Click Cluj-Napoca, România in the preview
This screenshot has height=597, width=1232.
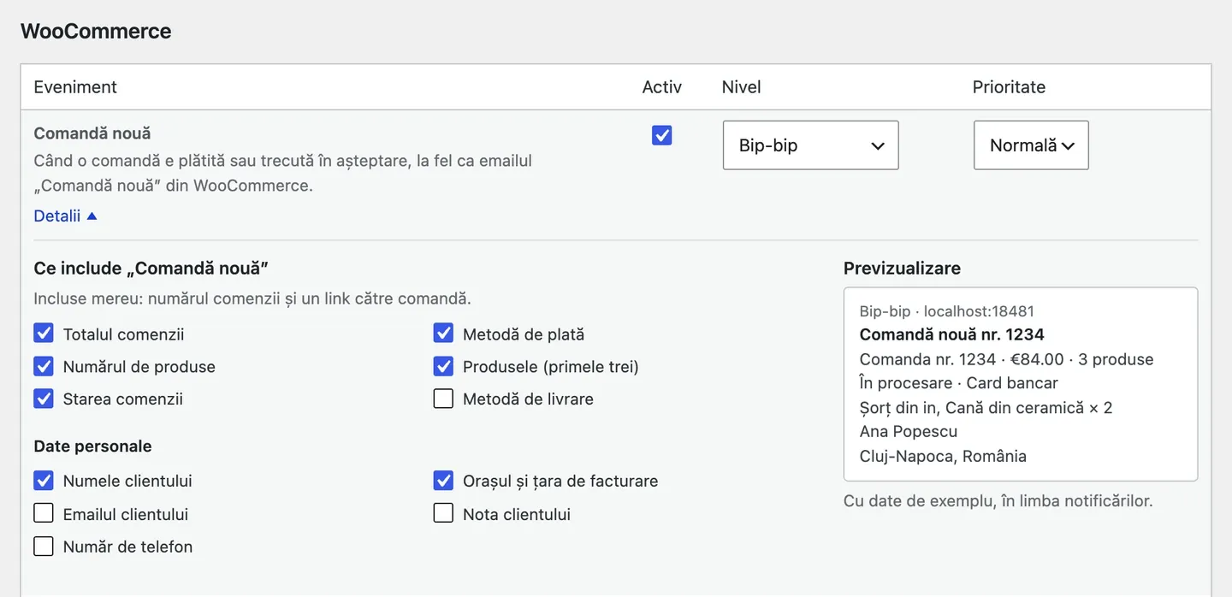click(x=943, y=456)
